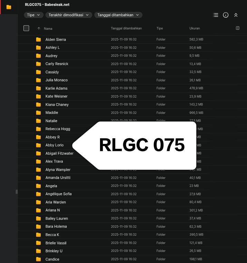Click the 121,4 MB size of Brielle Vassil
This screenshot has width=247, height=263.
coord(196,243)
